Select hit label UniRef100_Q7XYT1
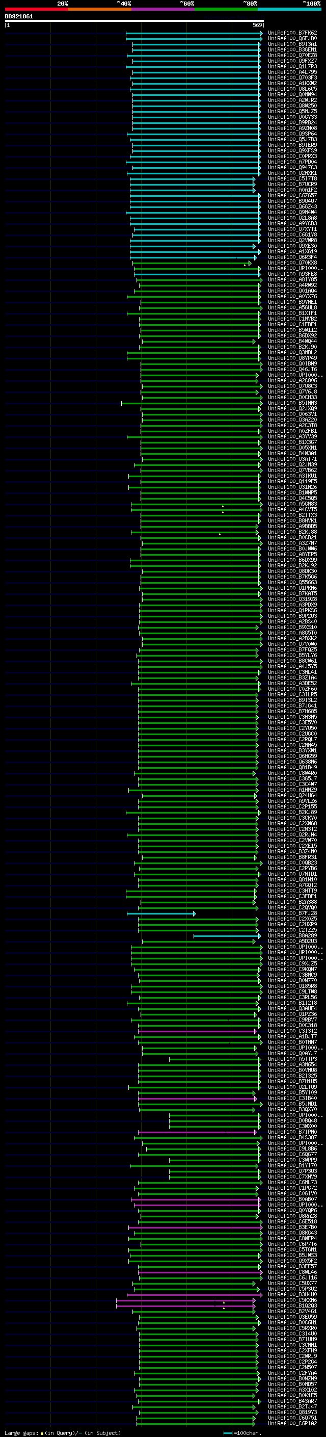Image resolution: width=326 pixels, height=1437 pixels. [292, 229]
